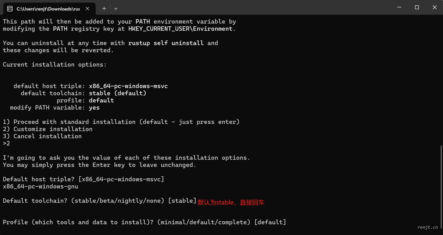Viewport: 443px width, 235px height.
Task: Click the red Chinese stable annotation text
Action: pyautogui.click(x=231, y=202)
